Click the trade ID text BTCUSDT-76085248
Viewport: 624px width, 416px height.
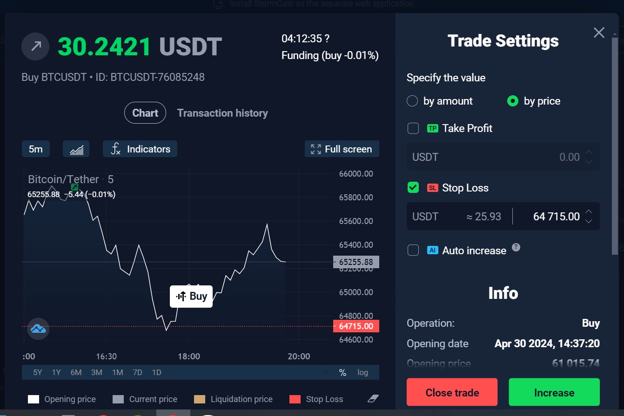(157, 77)
